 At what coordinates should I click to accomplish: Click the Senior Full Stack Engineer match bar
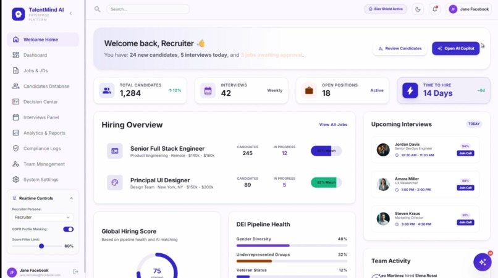(326, 151)
